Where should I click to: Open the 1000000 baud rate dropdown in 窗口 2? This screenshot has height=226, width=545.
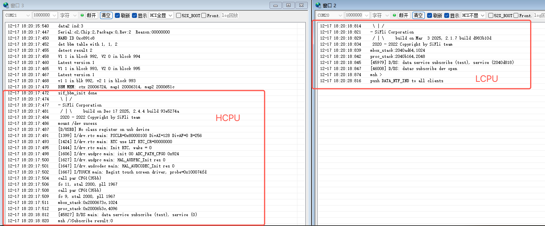click(358, 15)
